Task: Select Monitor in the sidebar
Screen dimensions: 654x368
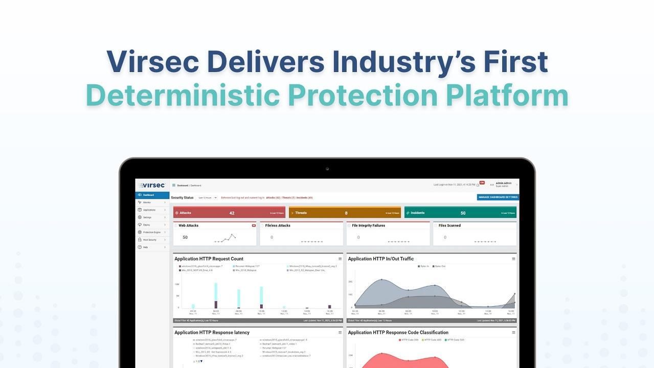Action: 152,202
